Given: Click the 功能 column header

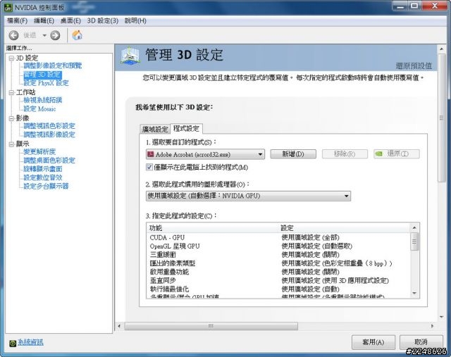Looking at the screenshot, I should pos(213,228).
